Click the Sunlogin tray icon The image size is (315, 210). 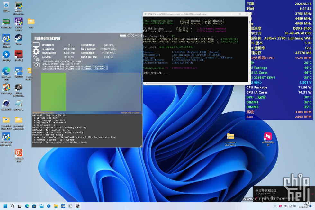[280, 206]
